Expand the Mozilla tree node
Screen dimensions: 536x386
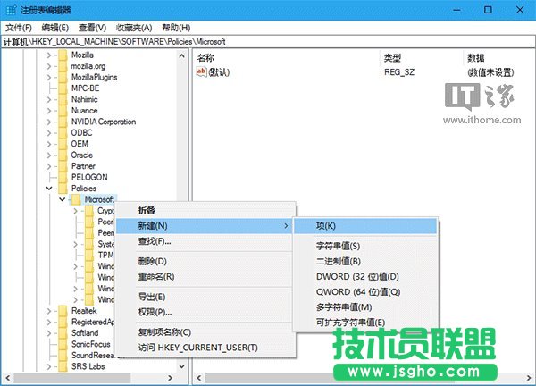pyautogui.click(x=49, y=55)
